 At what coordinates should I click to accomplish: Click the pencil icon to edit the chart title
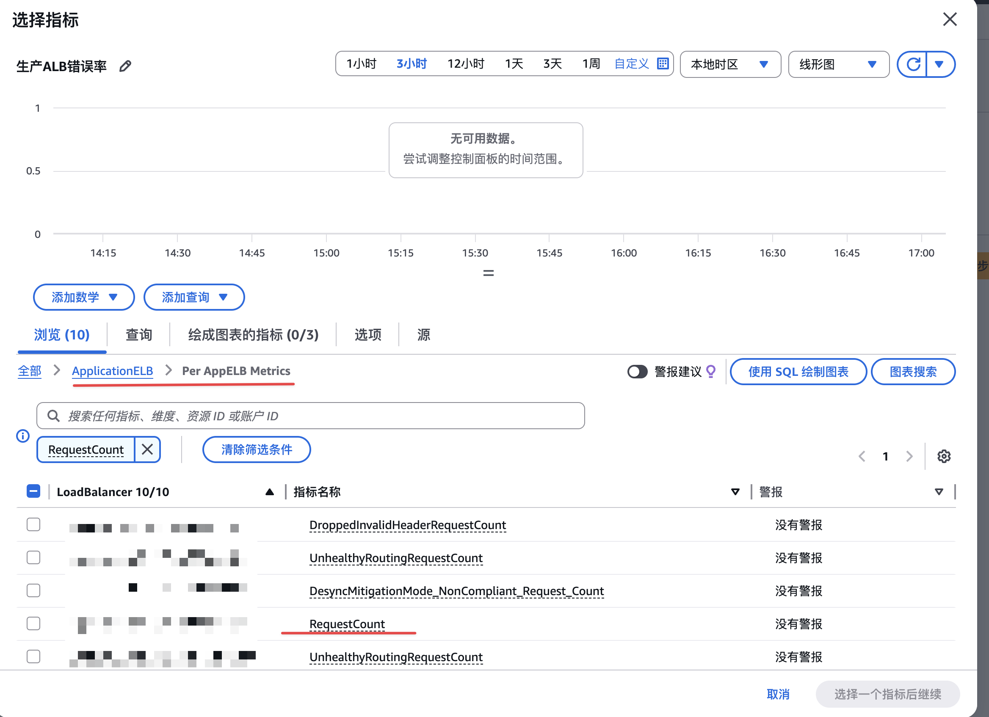pos(125,66)
